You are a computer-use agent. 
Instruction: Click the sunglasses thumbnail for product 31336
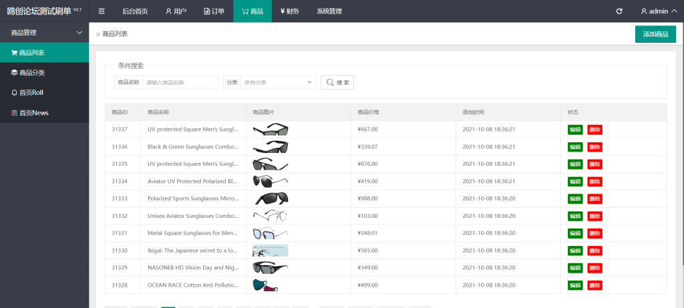click(271, 146)
